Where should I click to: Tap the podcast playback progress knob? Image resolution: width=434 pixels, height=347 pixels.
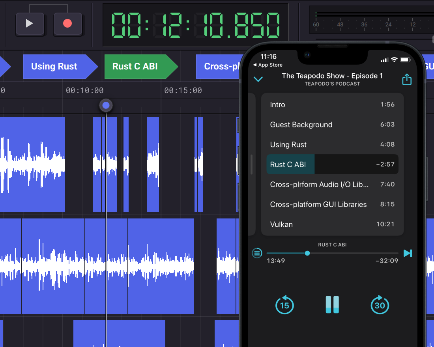(x=307, y=253)
